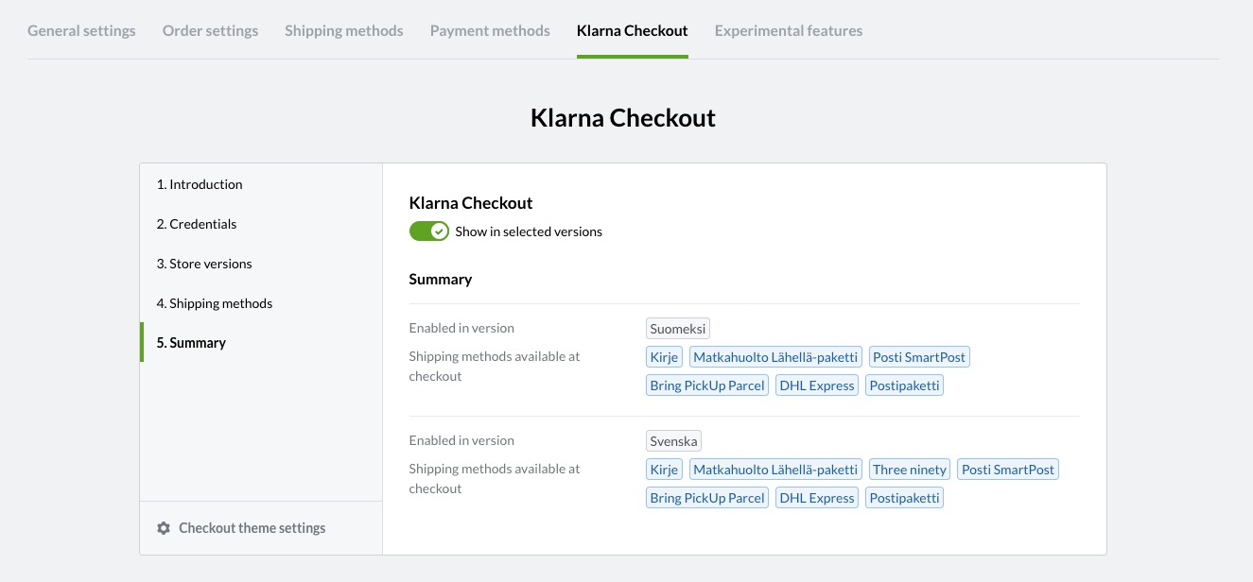Screen dimensions: 1253x582
Task: Click Posti SmartPost tag under Suomeksi
Action: 919,357
